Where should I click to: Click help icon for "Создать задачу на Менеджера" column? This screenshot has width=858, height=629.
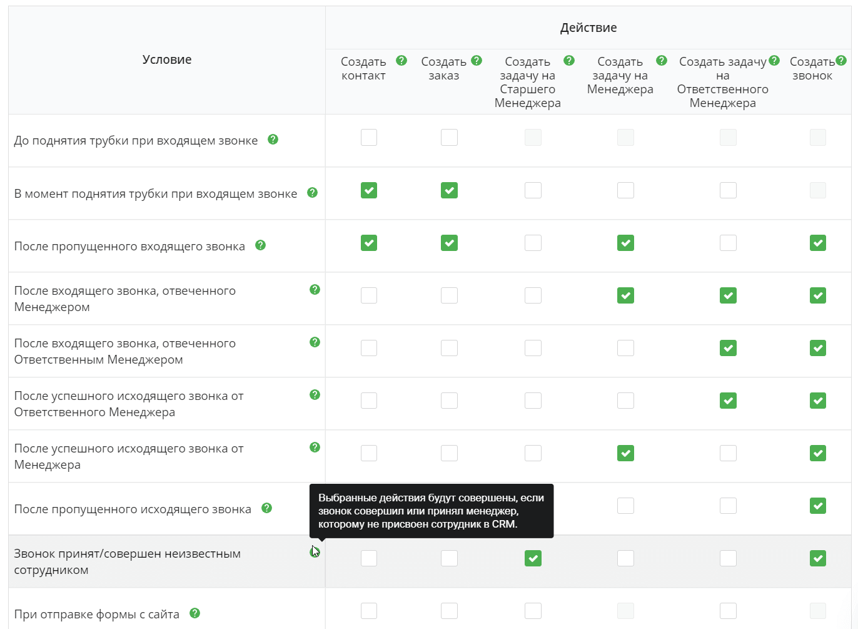pos(662,61)
